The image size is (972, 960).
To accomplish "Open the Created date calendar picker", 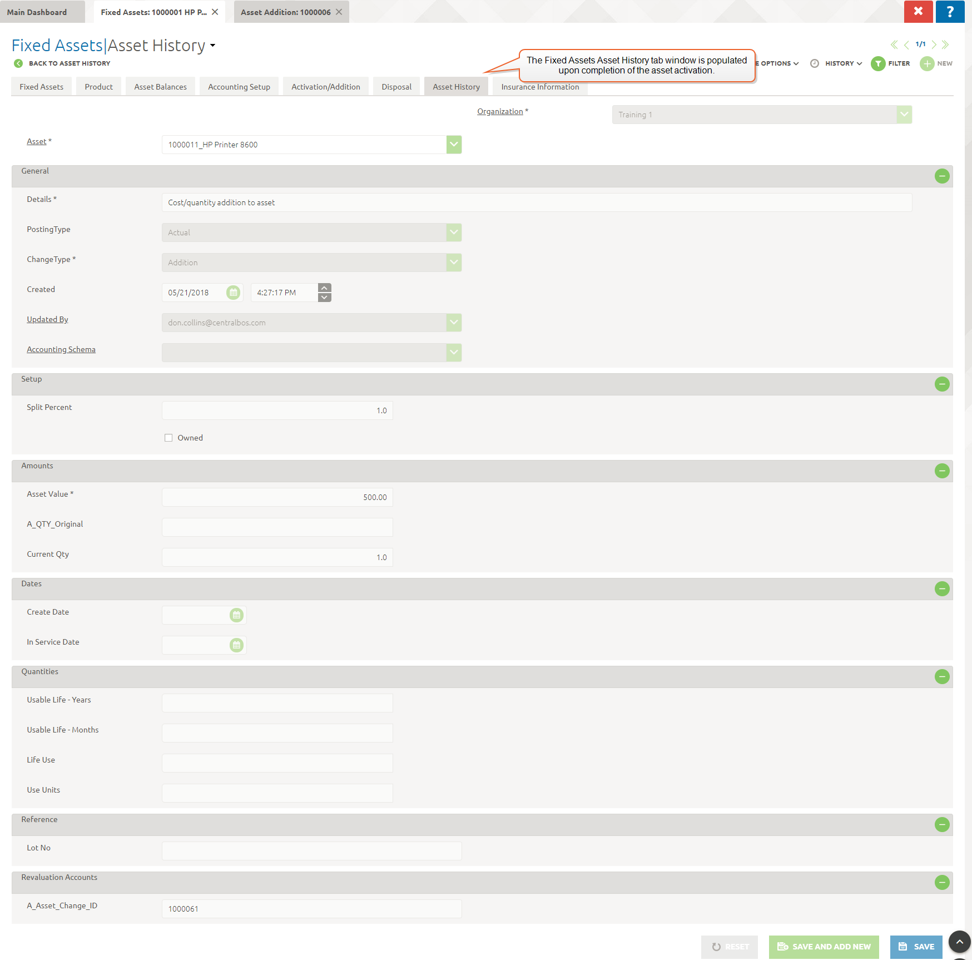I will tap(233, 293).
